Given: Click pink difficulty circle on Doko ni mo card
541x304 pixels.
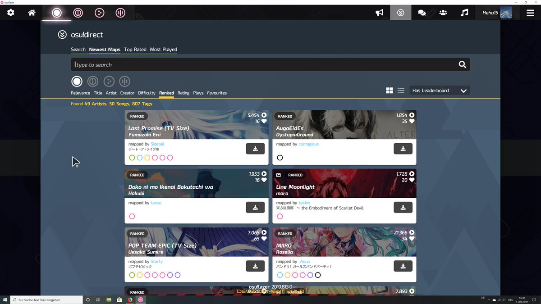Looking at the screenshot, I should (132, 216).
